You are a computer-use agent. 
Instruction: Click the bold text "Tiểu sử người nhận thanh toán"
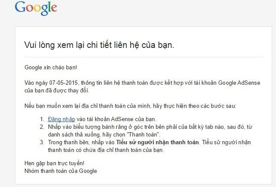157,142
